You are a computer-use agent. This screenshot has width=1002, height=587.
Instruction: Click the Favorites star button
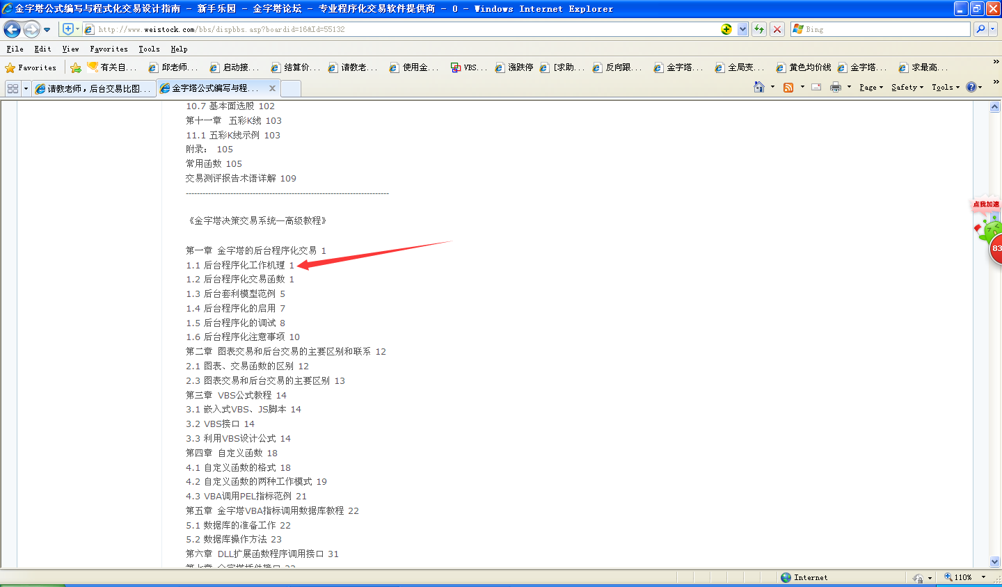pos(31,67)
